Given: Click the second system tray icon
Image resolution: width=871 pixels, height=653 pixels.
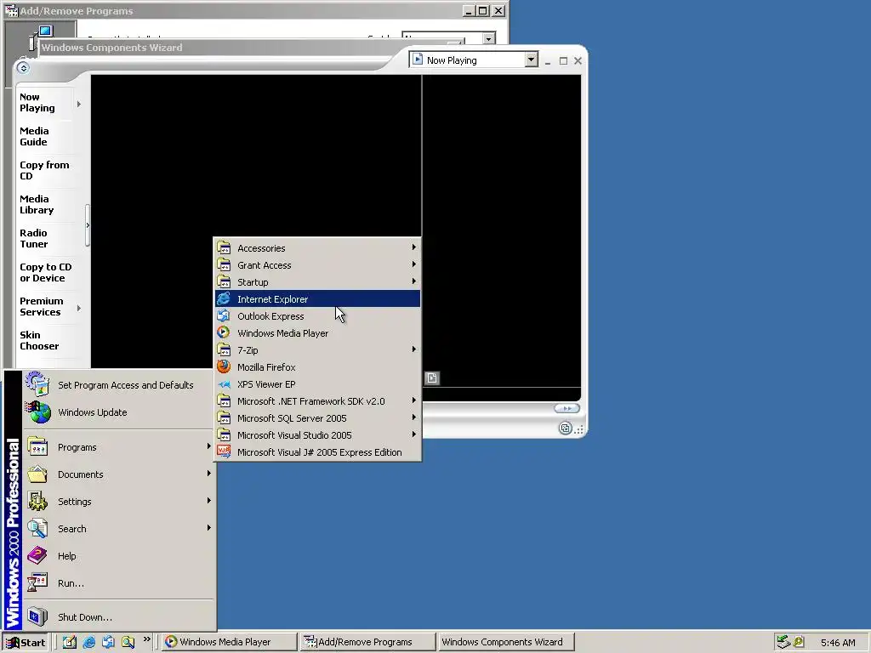Looking at the screenshot, I should tap(799, 642).
